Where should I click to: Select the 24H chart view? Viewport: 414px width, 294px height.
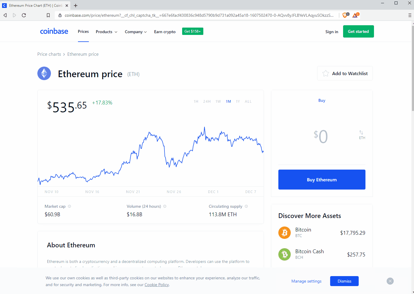click(x=207, y=101)
